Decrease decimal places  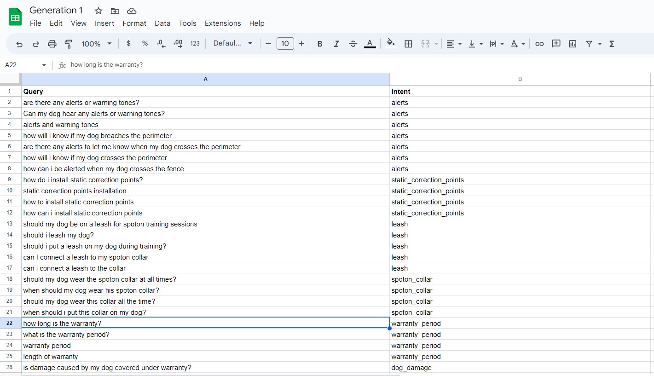coord(161,43)
